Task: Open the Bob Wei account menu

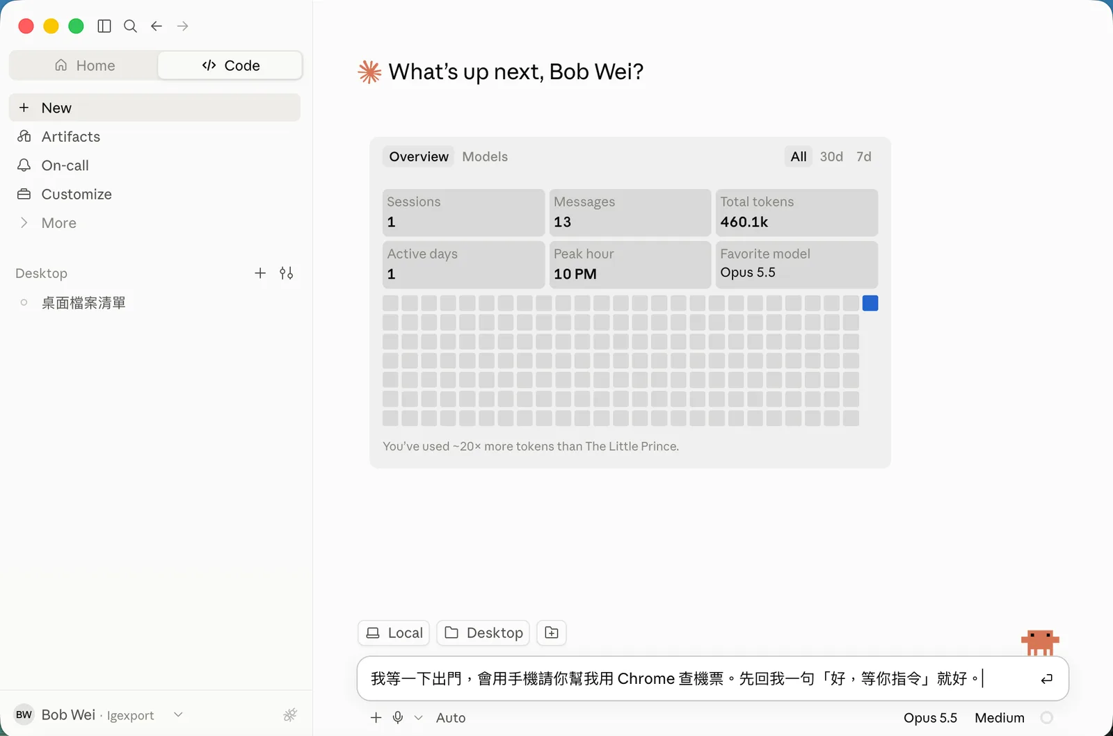Action: 99,714
